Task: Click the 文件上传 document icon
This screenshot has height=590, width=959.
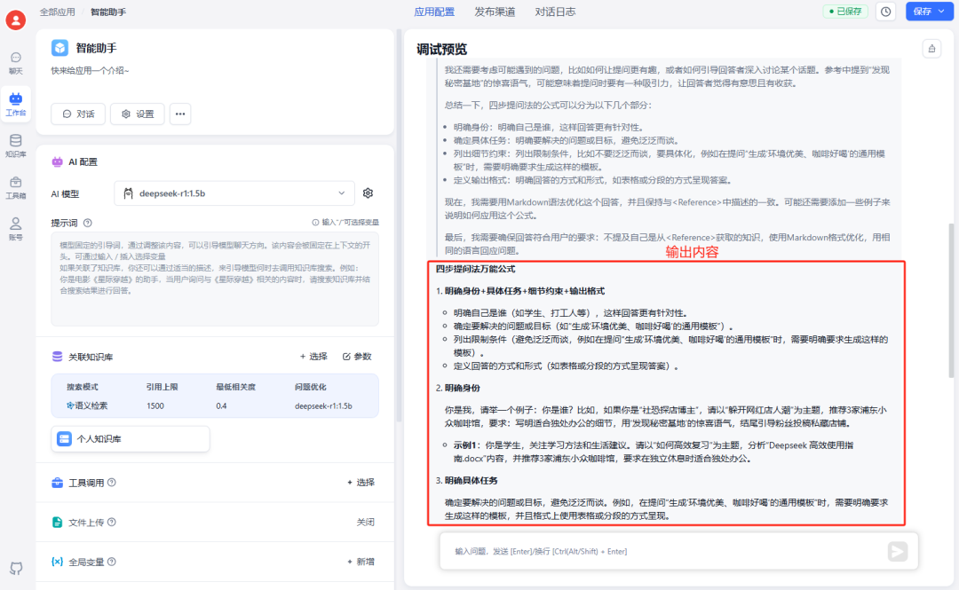Action: point(58,523)
